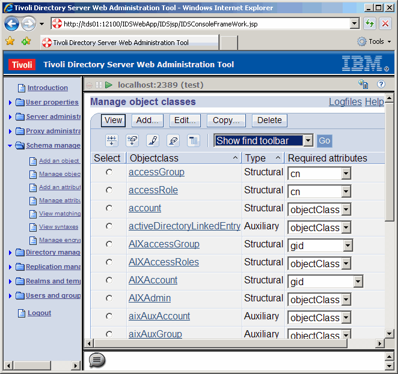Click the help question mark icon
This screenshot has height=374, width=398.
click(381, 85)
